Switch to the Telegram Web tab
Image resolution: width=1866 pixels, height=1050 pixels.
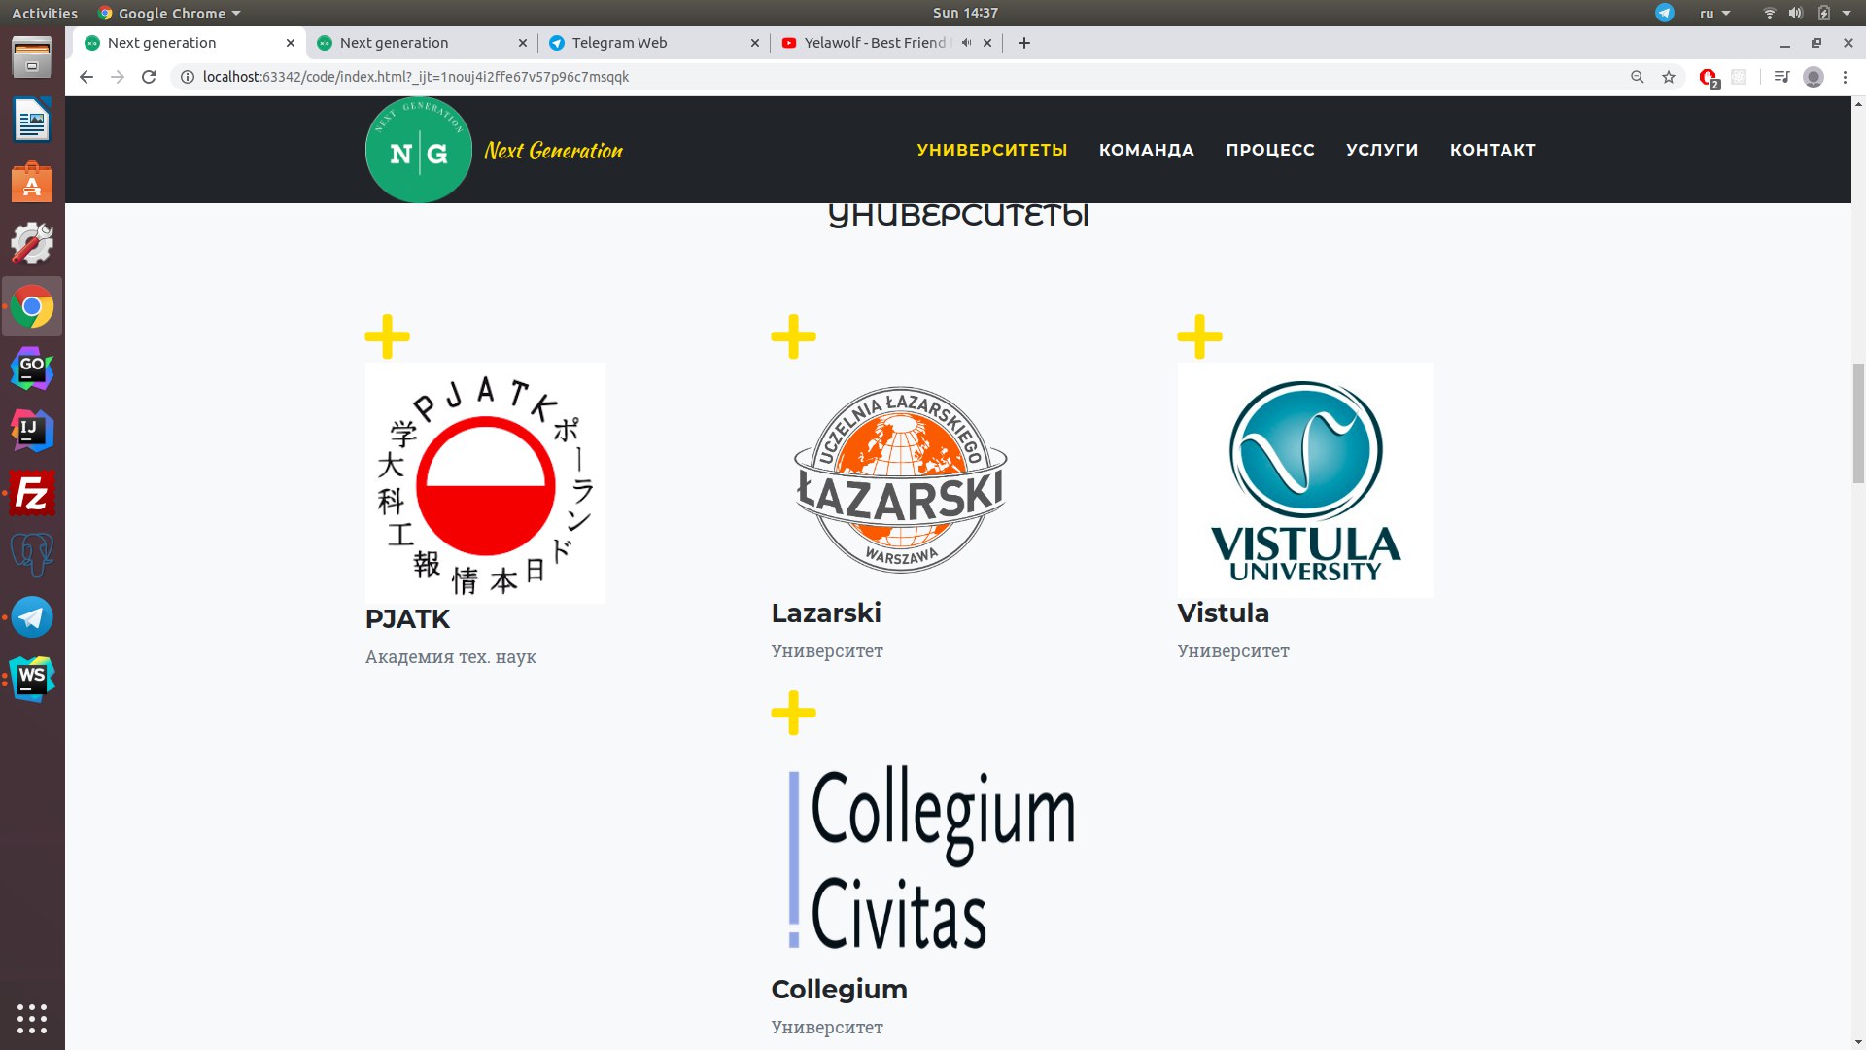coord(654,43)
